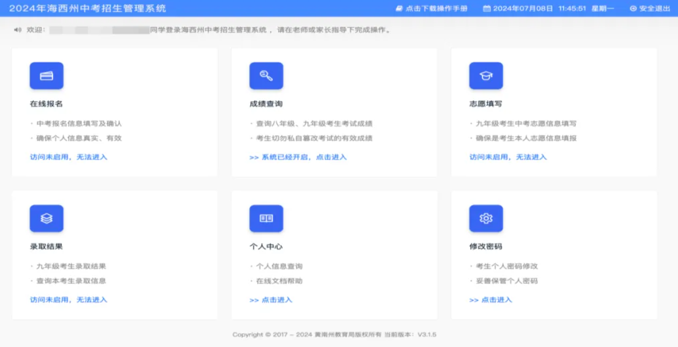Log out via 安全退出

pos(654,9)
